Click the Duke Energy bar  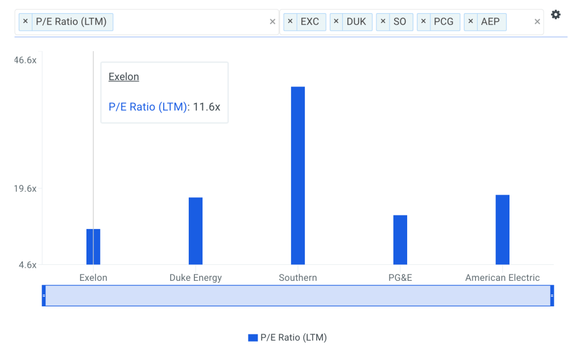(x=196, y=231)
